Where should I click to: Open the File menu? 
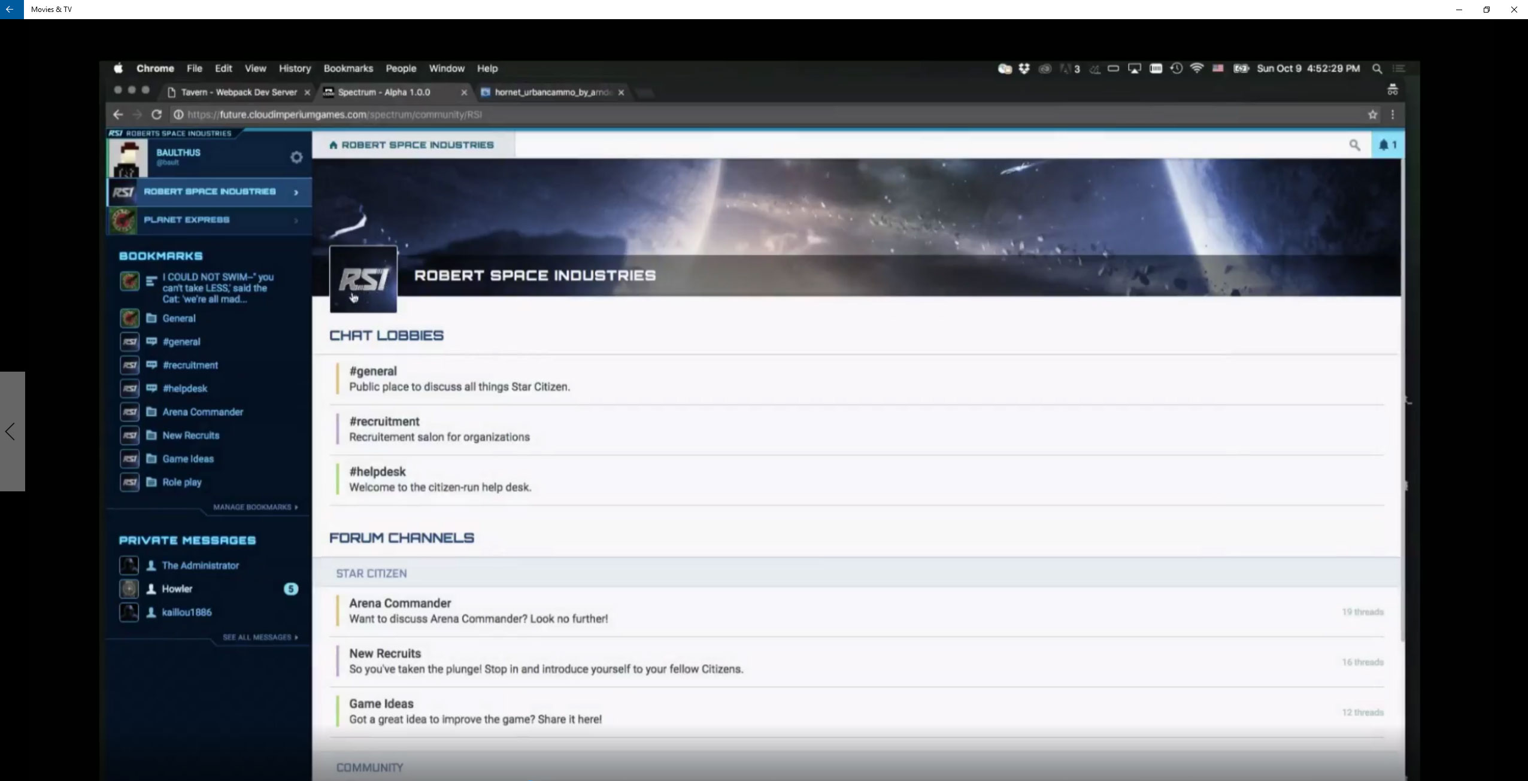click(195, 68)
